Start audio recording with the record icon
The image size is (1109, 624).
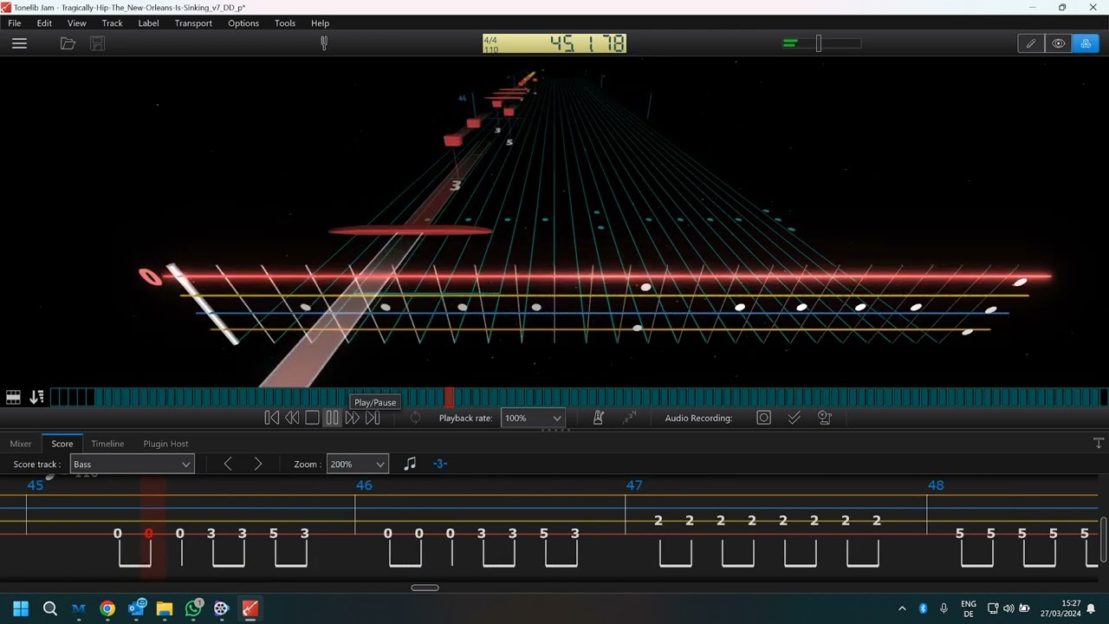coord(763,418)
